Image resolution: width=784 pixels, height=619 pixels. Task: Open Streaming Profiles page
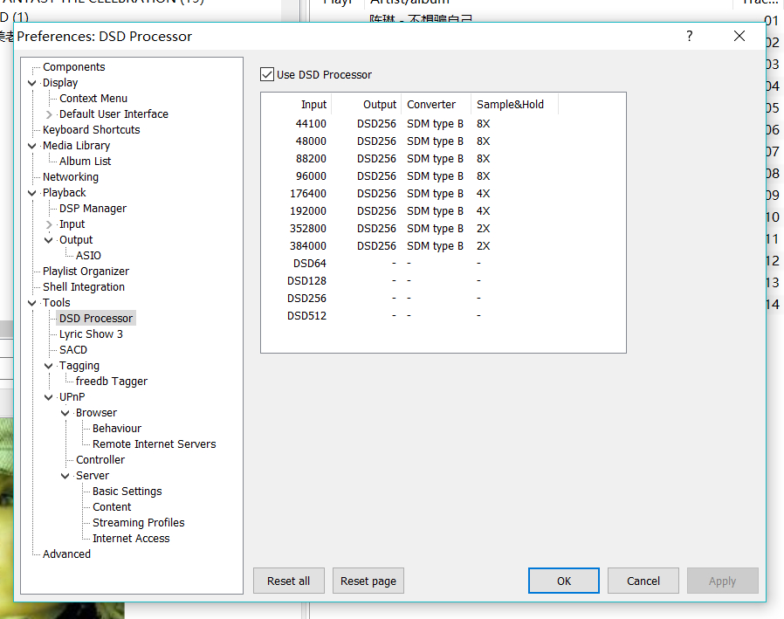pos(138,523)
